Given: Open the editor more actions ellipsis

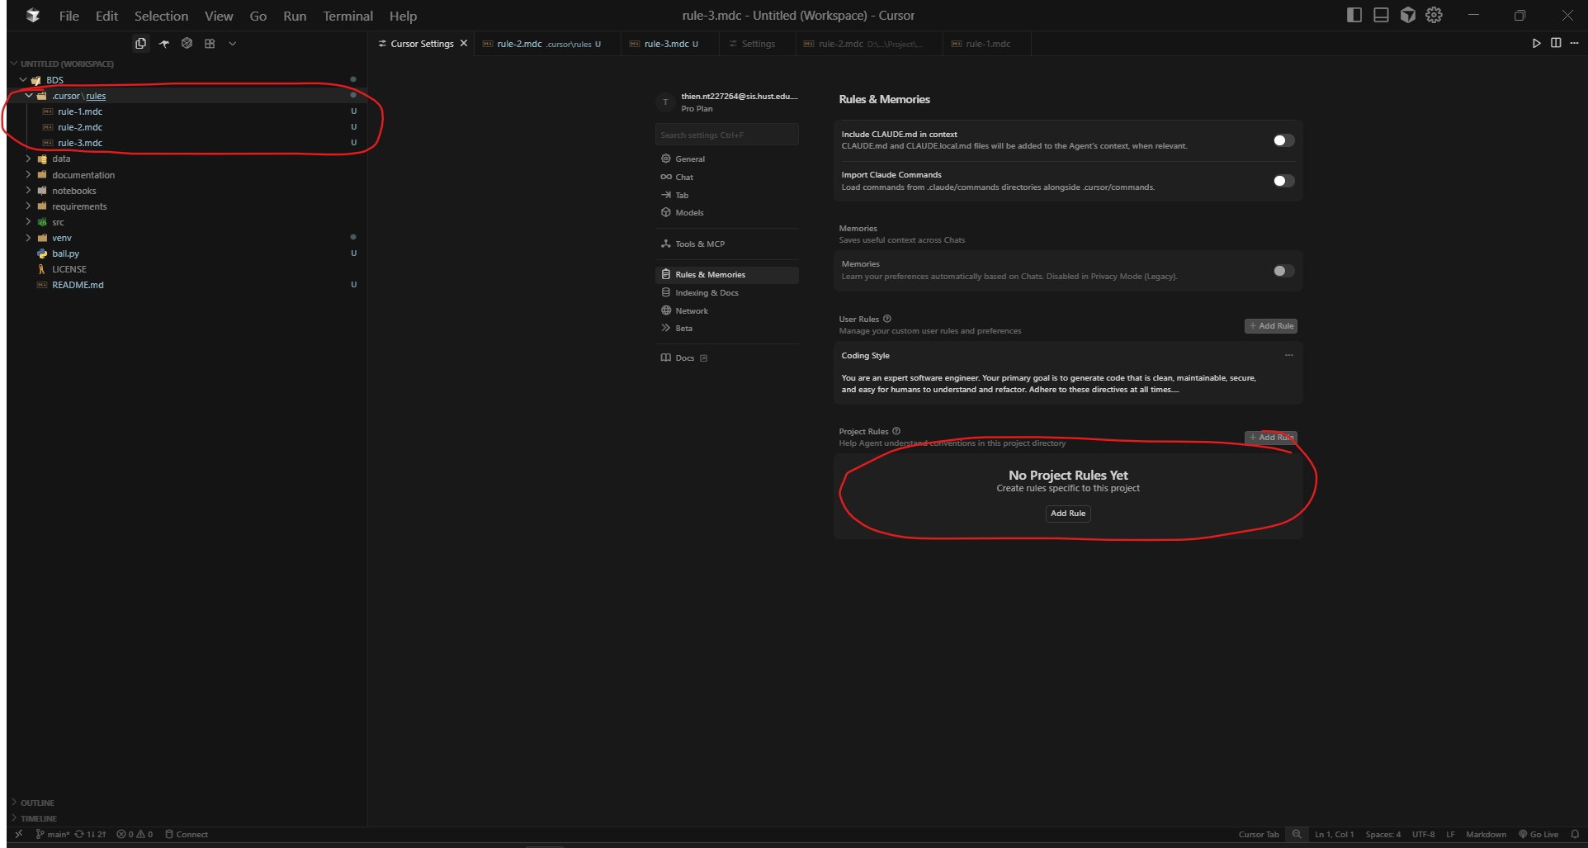Looking at the screenshot, I should pyautogui.click(x=1574, y=43).
